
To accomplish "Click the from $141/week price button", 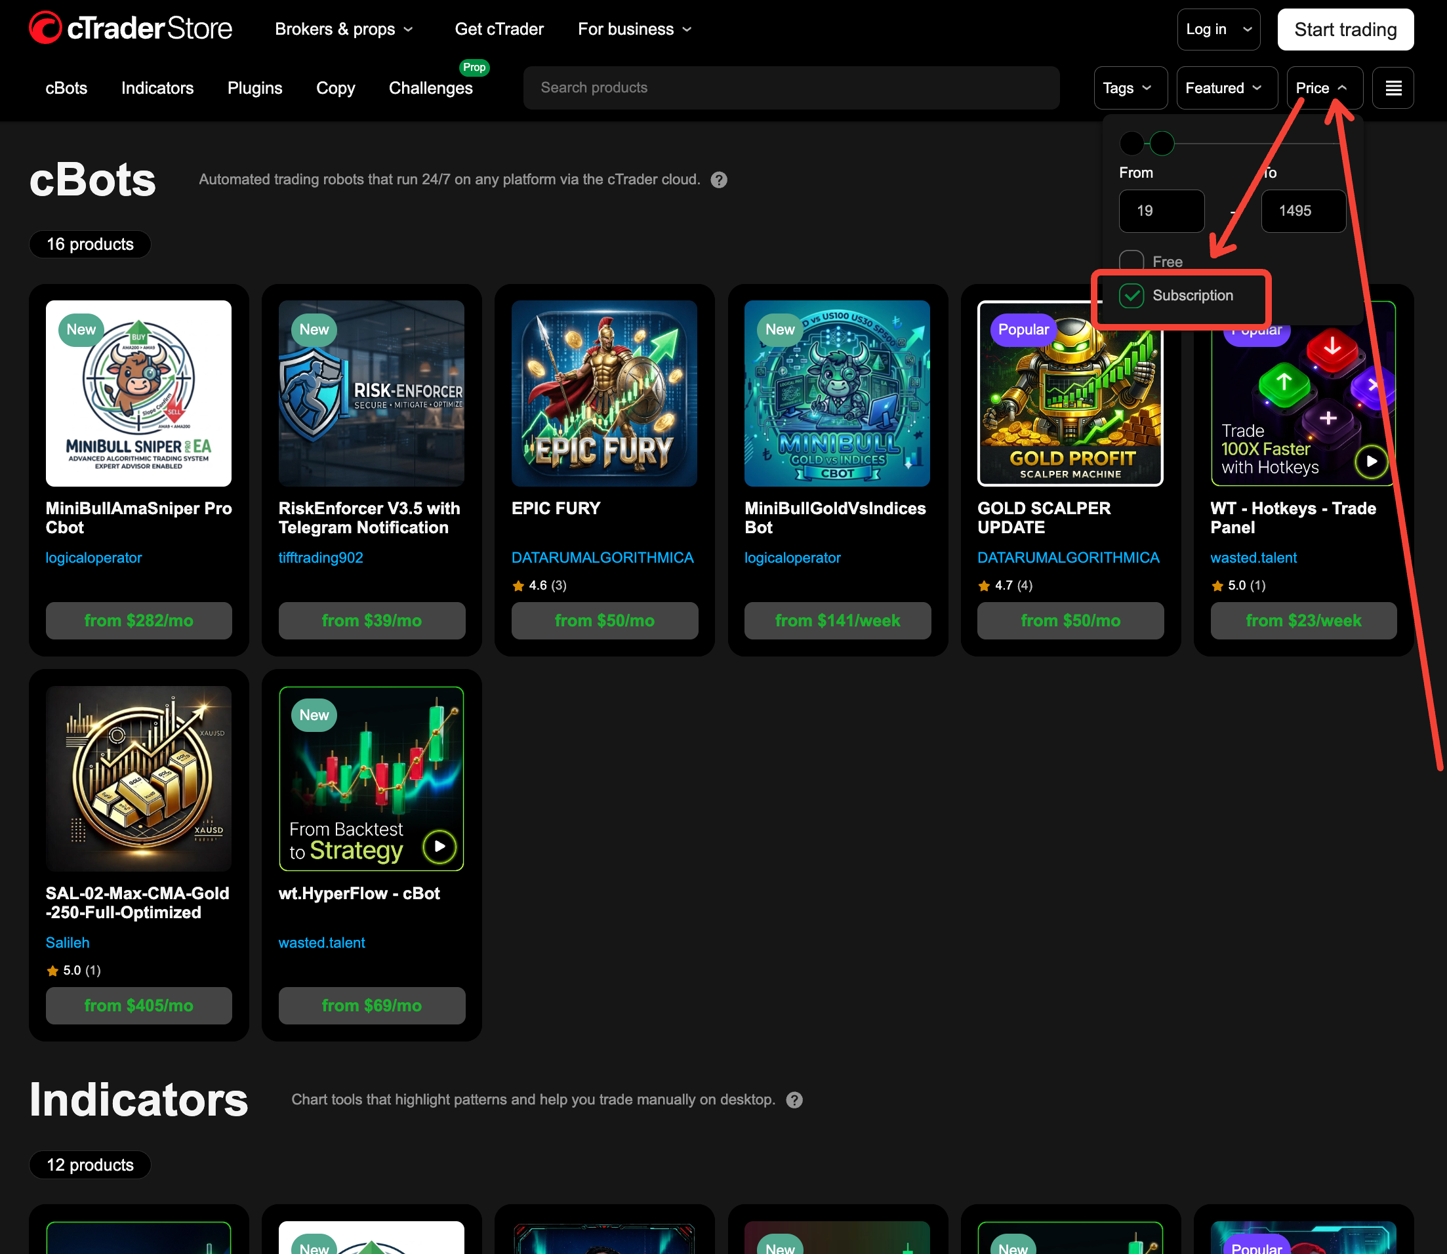I will 838,620.
